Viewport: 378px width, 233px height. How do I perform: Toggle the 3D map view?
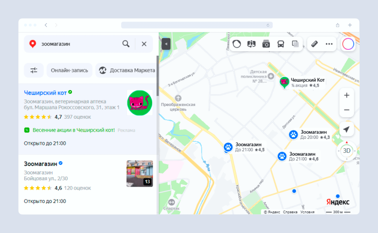click(x=346, y=151)
